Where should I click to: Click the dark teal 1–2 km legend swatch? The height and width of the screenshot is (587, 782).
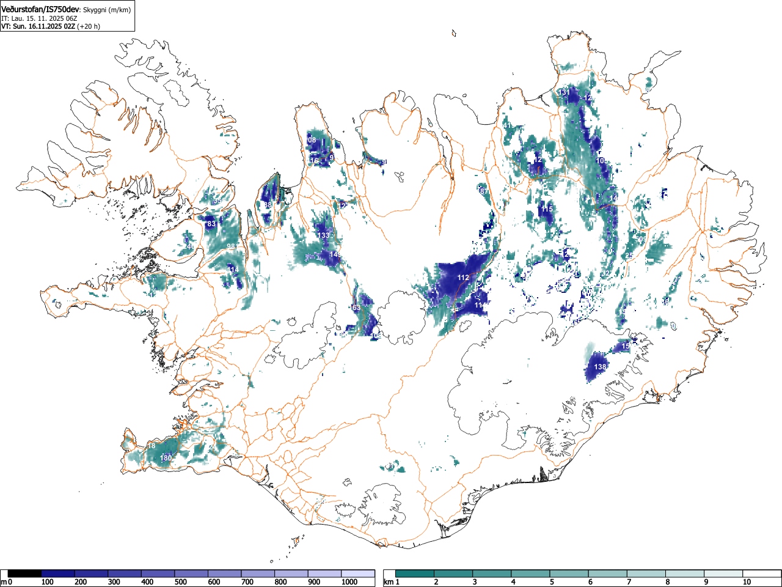pos(415,574)
